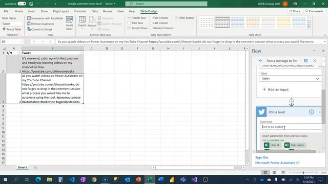
Task: Enable Banded Columns checkbox
Action: point(151,28)
